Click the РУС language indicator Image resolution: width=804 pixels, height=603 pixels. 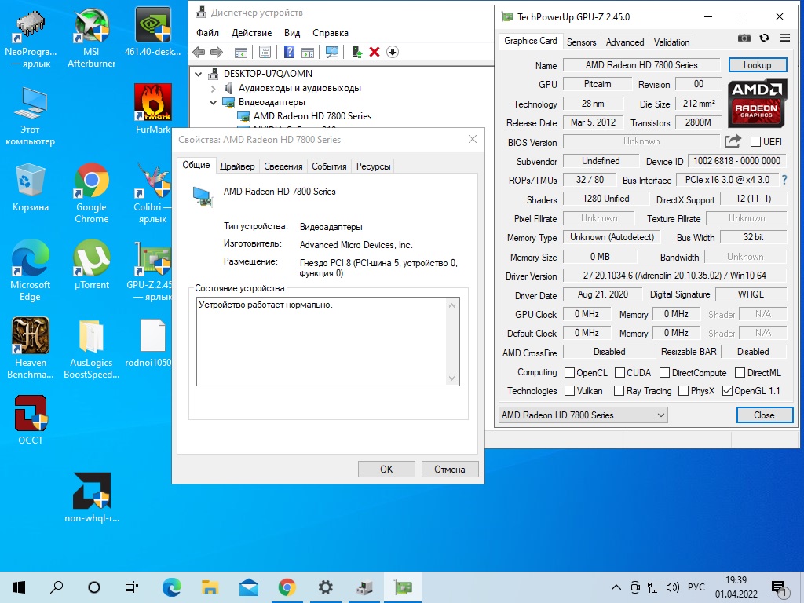coord(696,587)
